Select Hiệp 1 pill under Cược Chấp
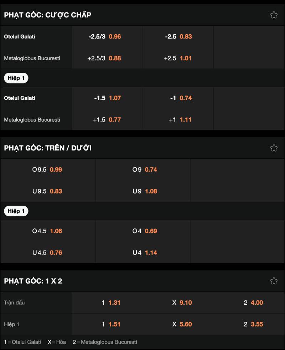 tap(16, 78)
